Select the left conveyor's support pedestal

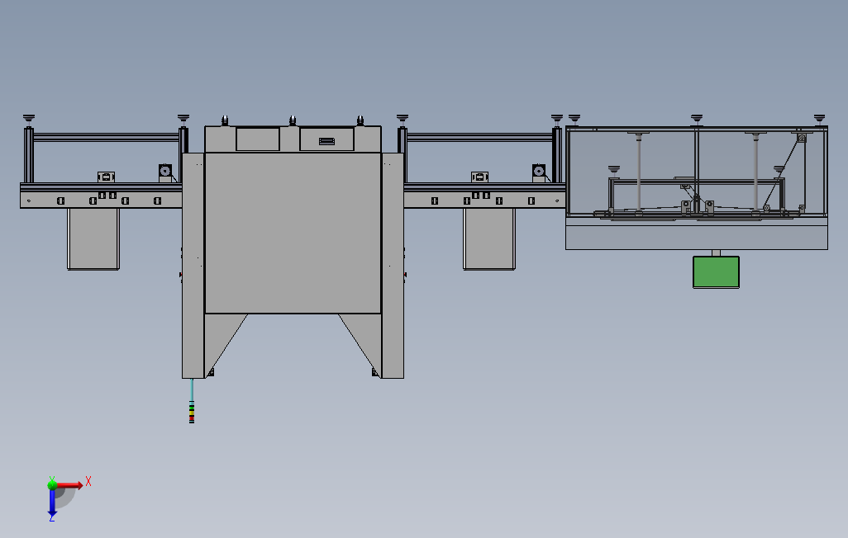pyautogui.click(x=93, y=238)
